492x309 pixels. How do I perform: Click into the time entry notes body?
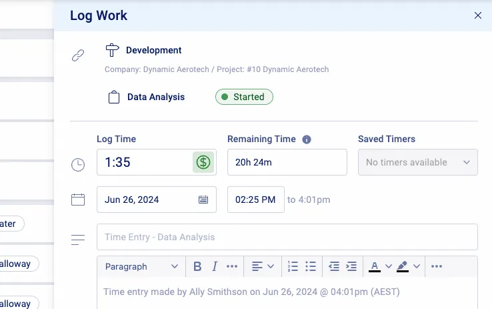tap(287, 294)
